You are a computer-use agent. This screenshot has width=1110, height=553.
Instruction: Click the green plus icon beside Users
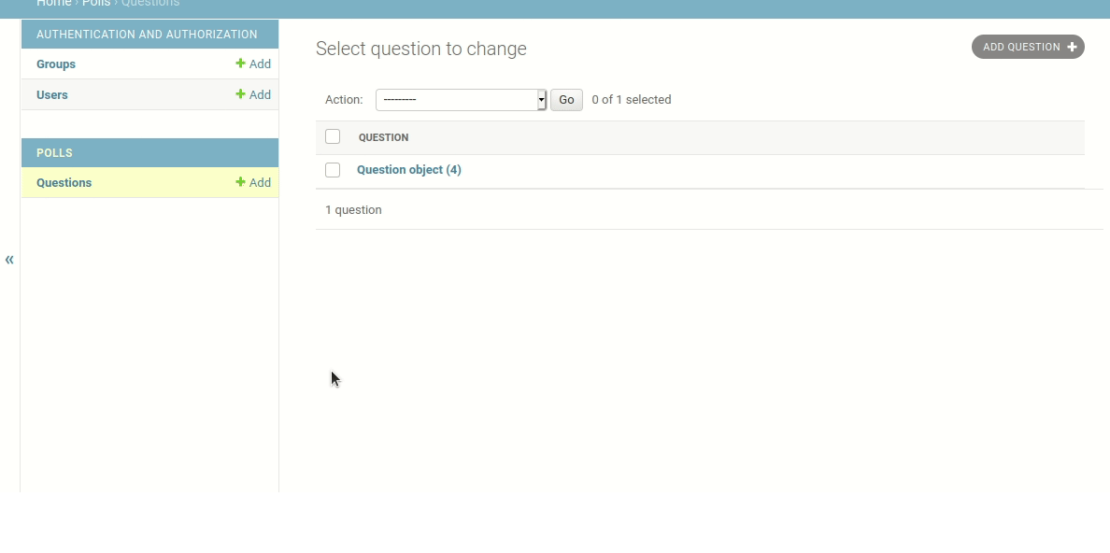[x=241, y=94]
